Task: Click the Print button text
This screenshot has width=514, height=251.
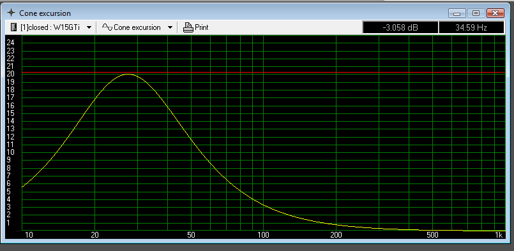Action: (x=202, y=27)
